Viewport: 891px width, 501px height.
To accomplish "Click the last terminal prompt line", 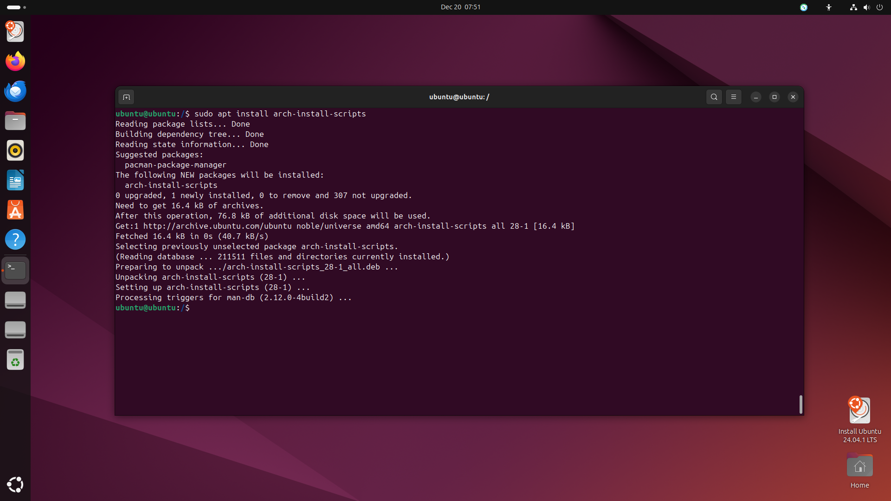I will 153,308.
